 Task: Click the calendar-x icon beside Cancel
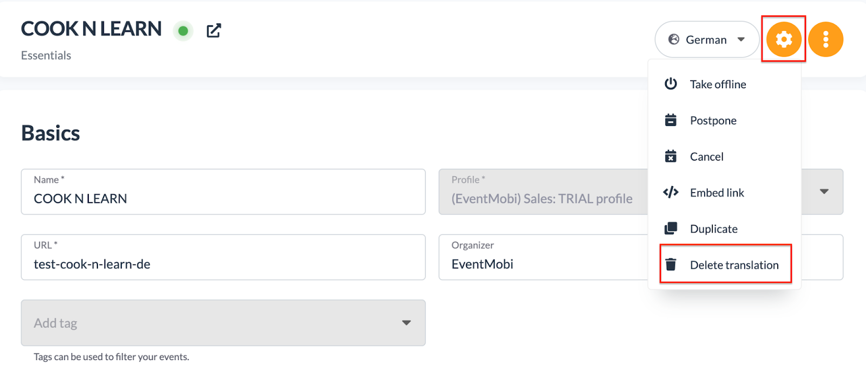pyautogui.click(x=671, y=156)
